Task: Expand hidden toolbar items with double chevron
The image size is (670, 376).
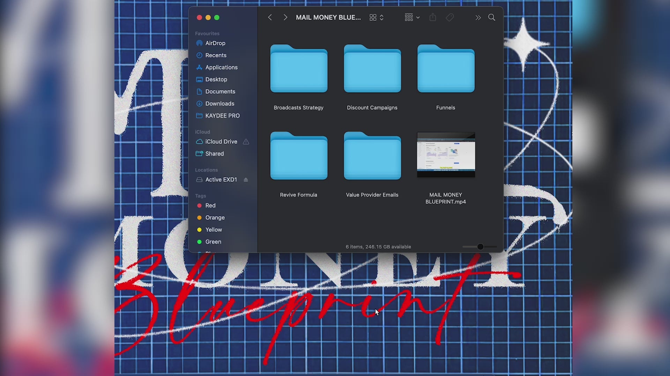Action: (x=478, y=18)
